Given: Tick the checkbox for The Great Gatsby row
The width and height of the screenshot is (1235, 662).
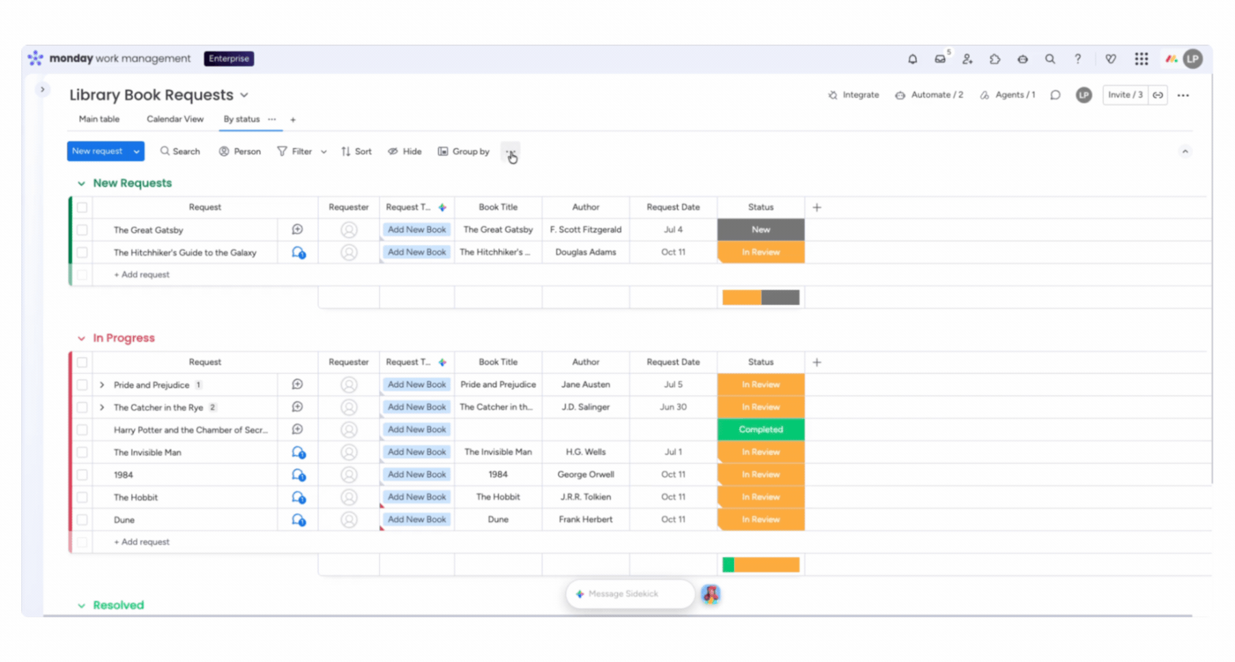Looking at the screenshot, I should click(x=82, y=231).
